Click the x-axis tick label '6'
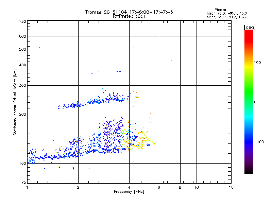272x204 pixels. pos(159,187)
